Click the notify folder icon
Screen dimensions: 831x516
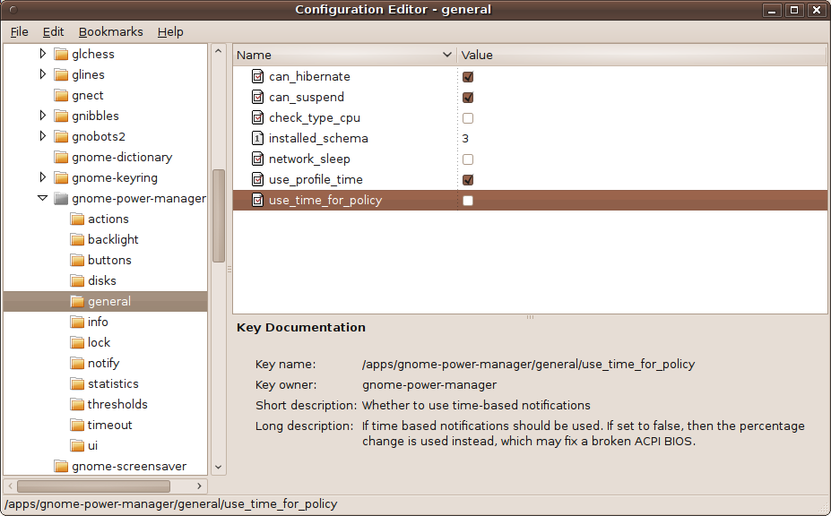(77, 364)
